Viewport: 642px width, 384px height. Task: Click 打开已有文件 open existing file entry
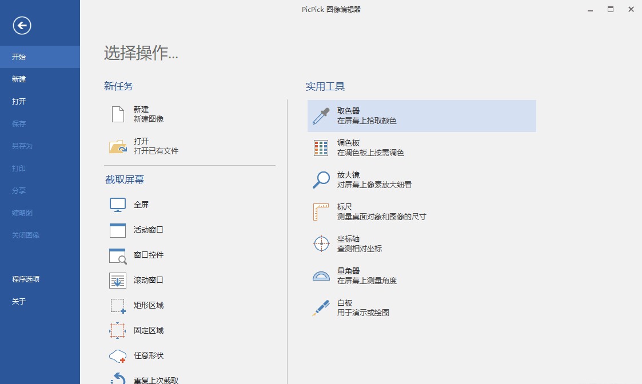coord(156,151)
